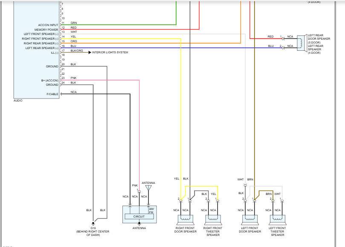Click the ORG wire color at pin 15
Viewport: 345px width, 247px height.
74,41
